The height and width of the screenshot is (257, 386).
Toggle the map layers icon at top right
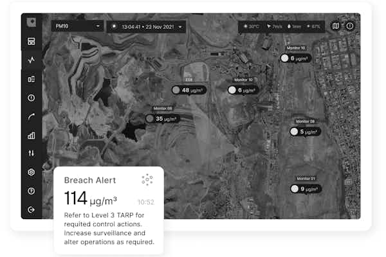tap(335, 26)
